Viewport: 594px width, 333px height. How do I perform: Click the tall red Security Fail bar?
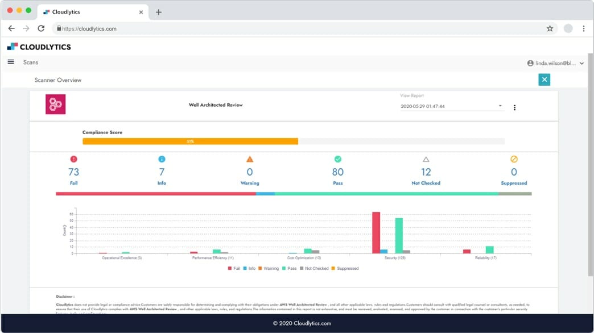376,233
